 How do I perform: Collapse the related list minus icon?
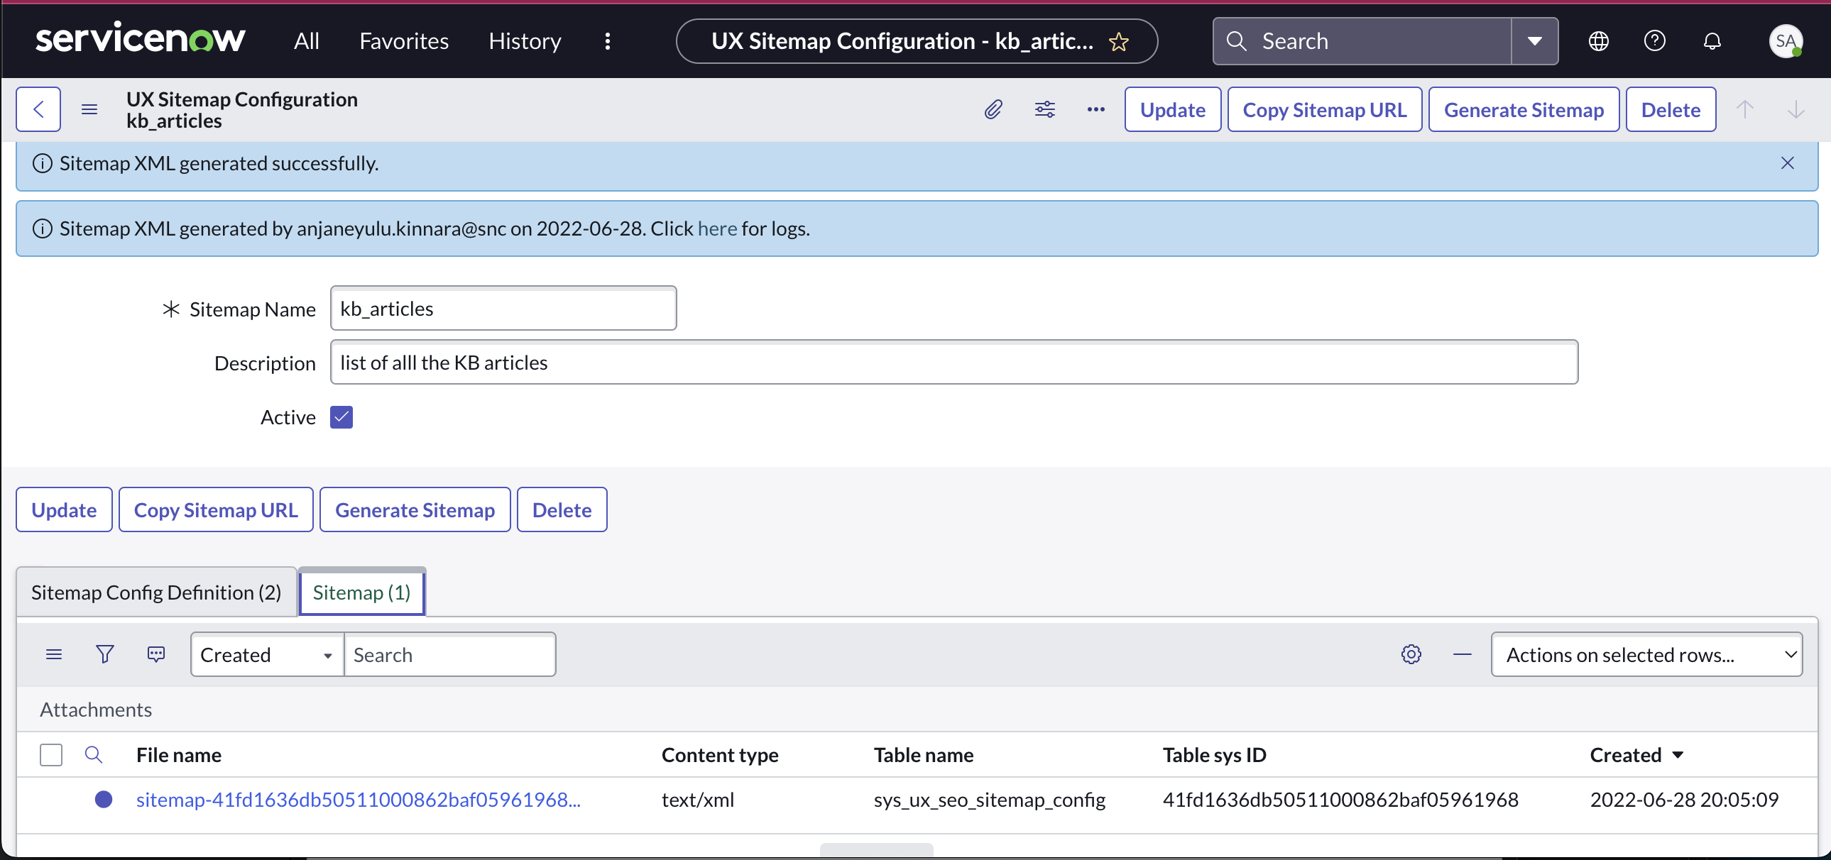(x=1462, y=654)
